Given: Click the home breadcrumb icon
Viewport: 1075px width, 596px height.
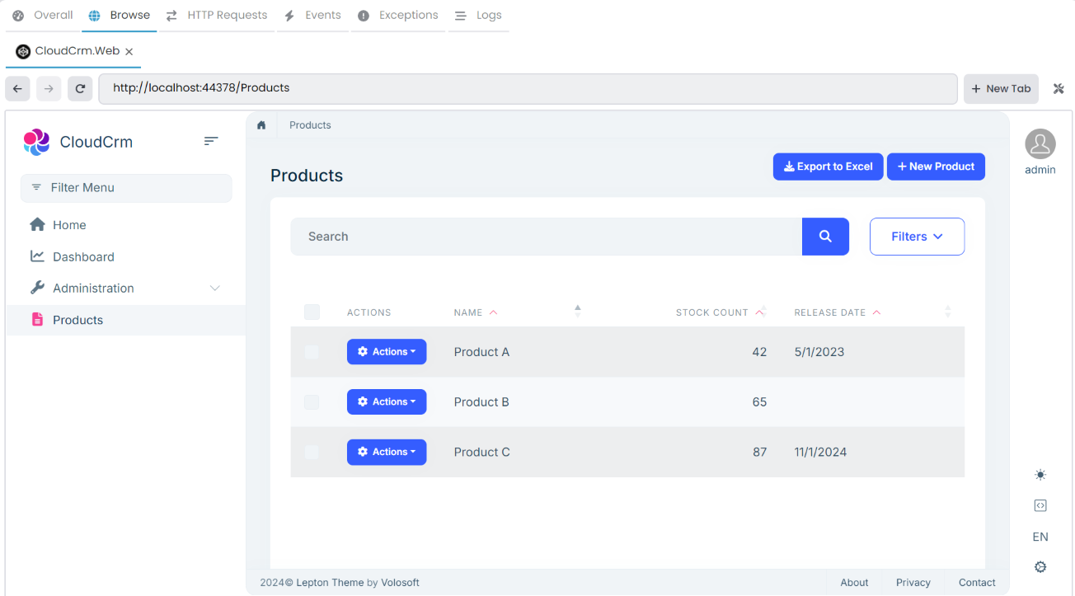Looking at the screenshot, I should pos(261,124).
